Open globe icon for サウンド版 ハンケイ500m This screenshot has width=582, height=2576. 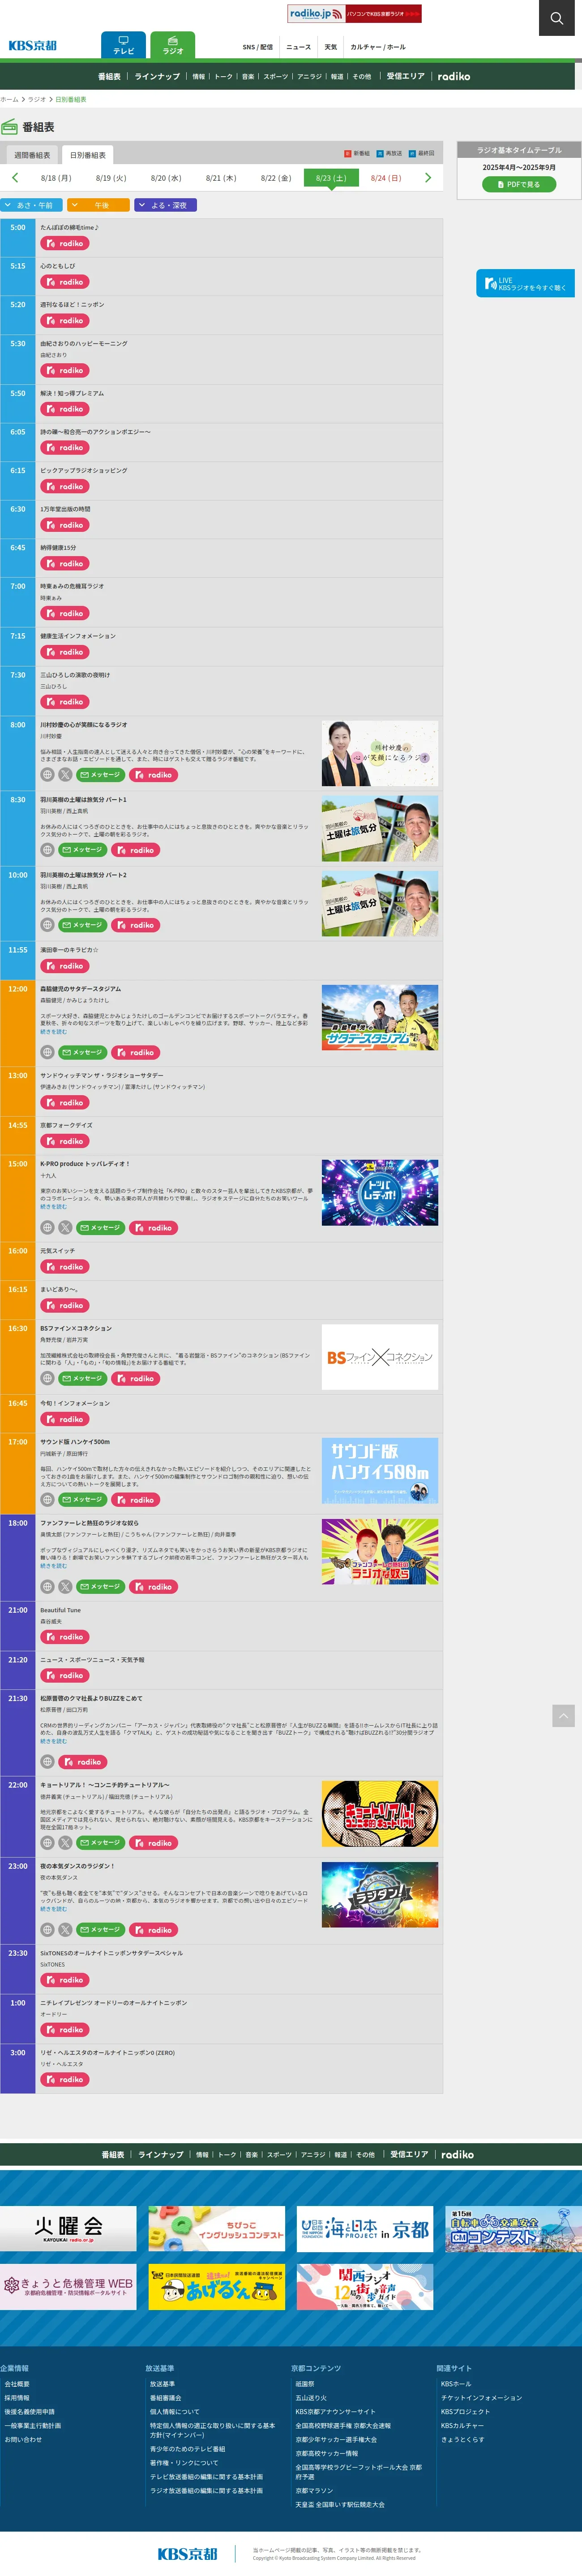(47, 1500)
